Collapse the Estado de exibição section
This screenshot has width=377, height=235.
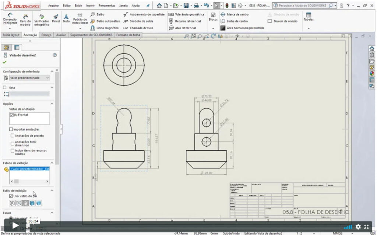pyautogui.click(x=52, y=163)
